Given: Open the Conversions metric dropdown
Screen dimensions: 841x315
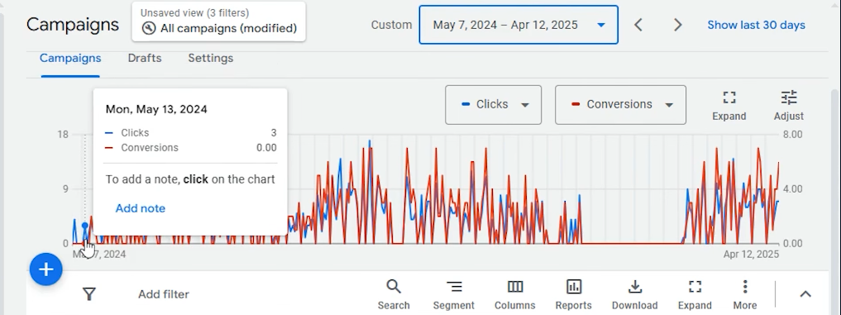Looking at the screenshot, I should tap(620, 105).
